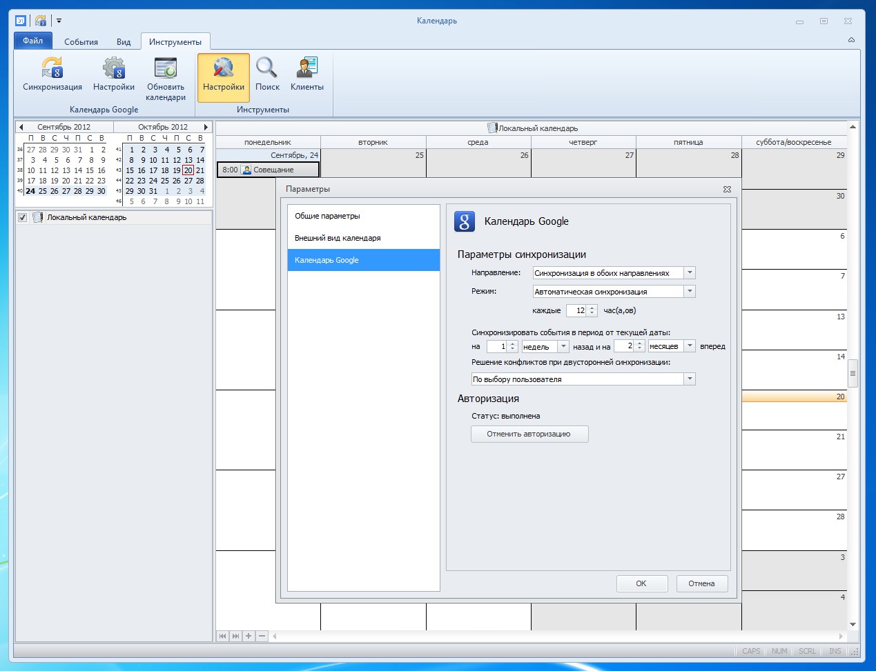Open Направление dropdown
The image size is (876, 671).
click(x=689, y=273)
